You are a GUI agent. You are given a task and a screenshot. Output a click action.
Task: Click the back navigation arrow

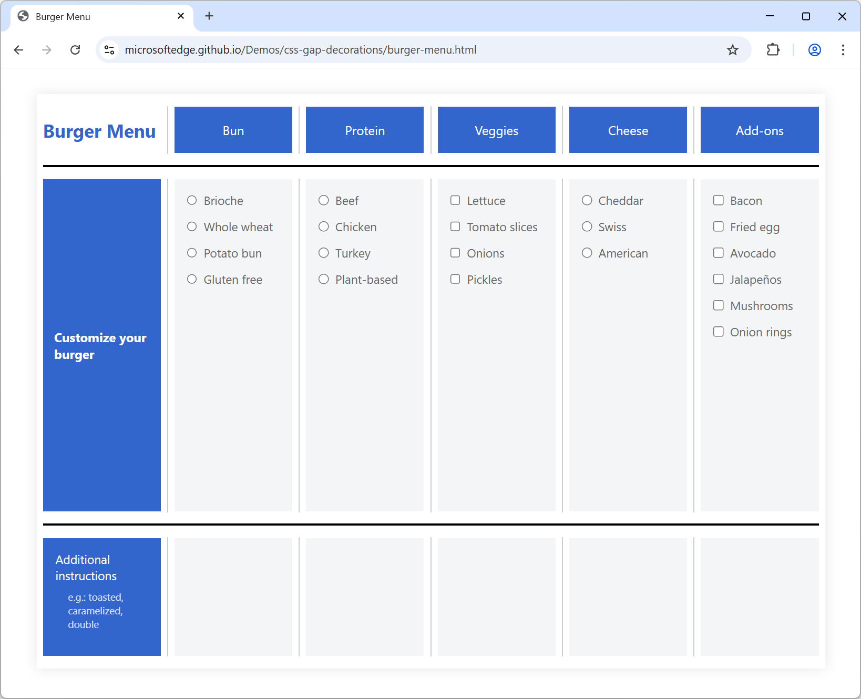click(x=19, y=50)
